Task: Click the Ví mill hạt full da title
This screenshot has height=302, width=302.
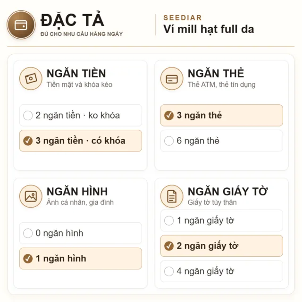Action: (209, 29)
